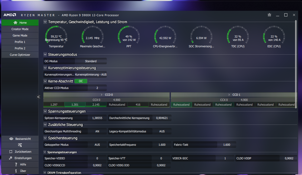This screenshot has width=302, height=175.
Task: Click Kurvenoptimierung - AUS value
Action: tap(91, 75)
